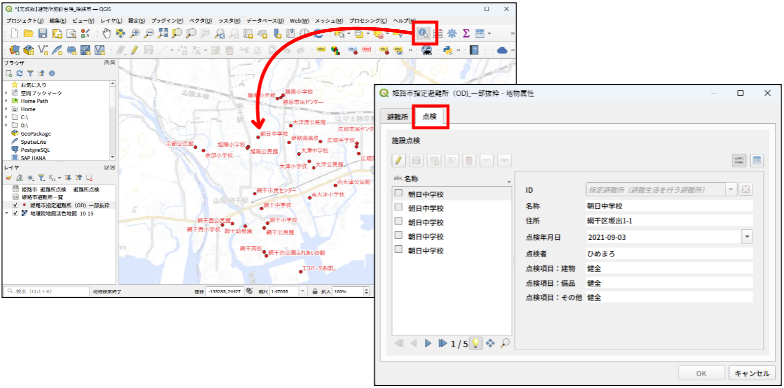This screenshot has height=388, width=784.
Task: Open the プラグイン menu
Action: [x=167, y=21]
